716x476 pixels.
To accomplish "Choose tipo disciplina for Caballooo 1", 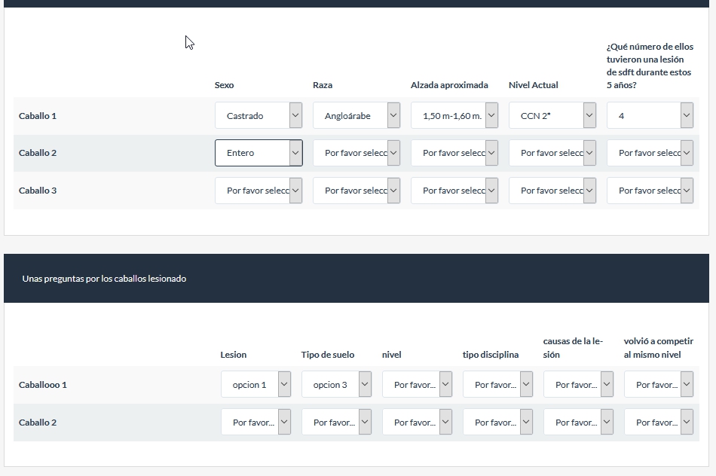I will pos(497,385).
